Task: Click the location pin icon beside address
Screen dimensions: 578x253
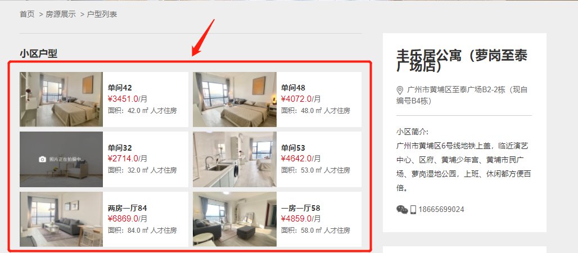Action: [400, 91]
